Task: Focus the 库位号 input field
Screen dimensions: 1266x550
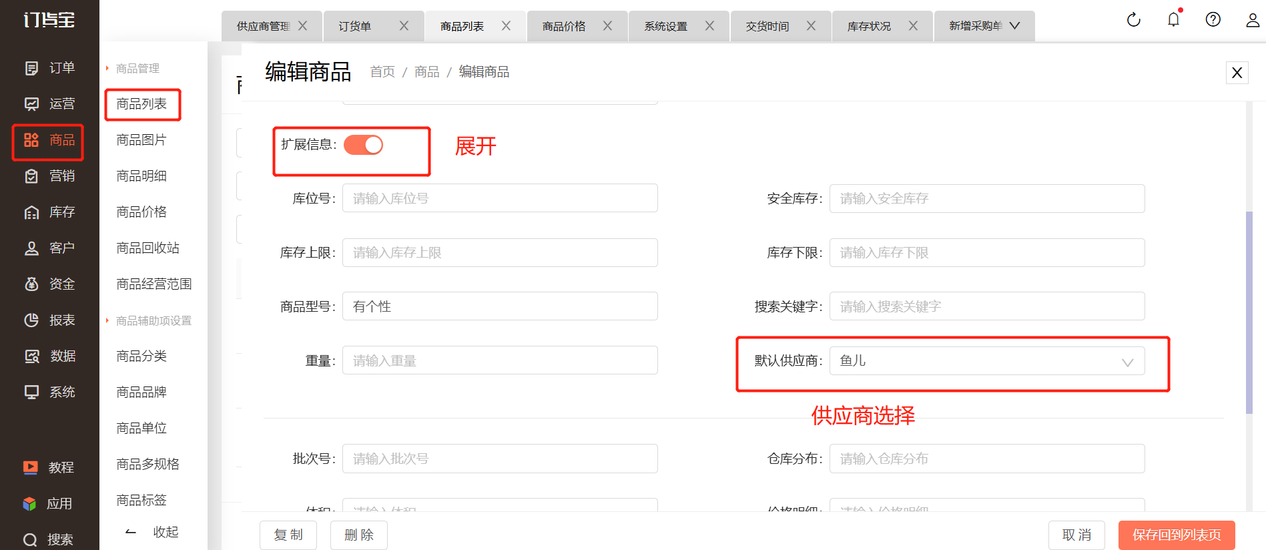Action: 500,198
